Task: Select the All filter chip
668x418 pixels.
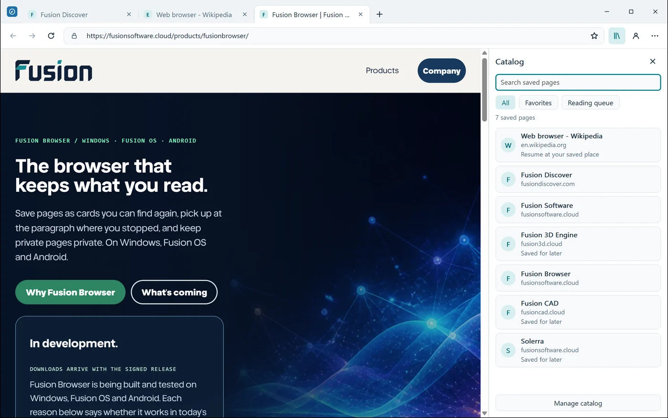Action: [x=505, y=103]
